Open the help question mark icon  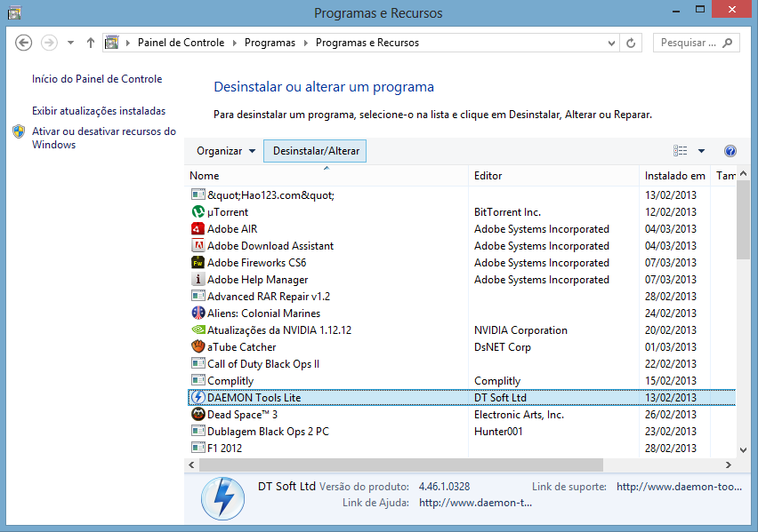pos(730,151)
